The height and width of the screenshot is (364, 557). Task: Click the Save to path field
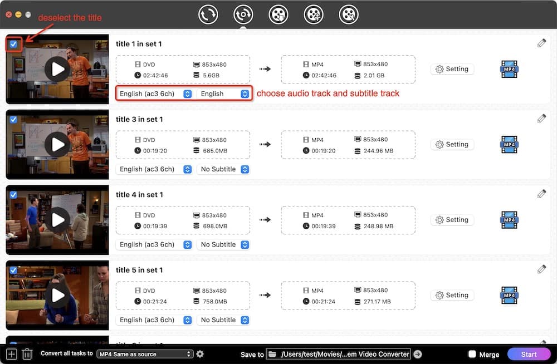339,354
